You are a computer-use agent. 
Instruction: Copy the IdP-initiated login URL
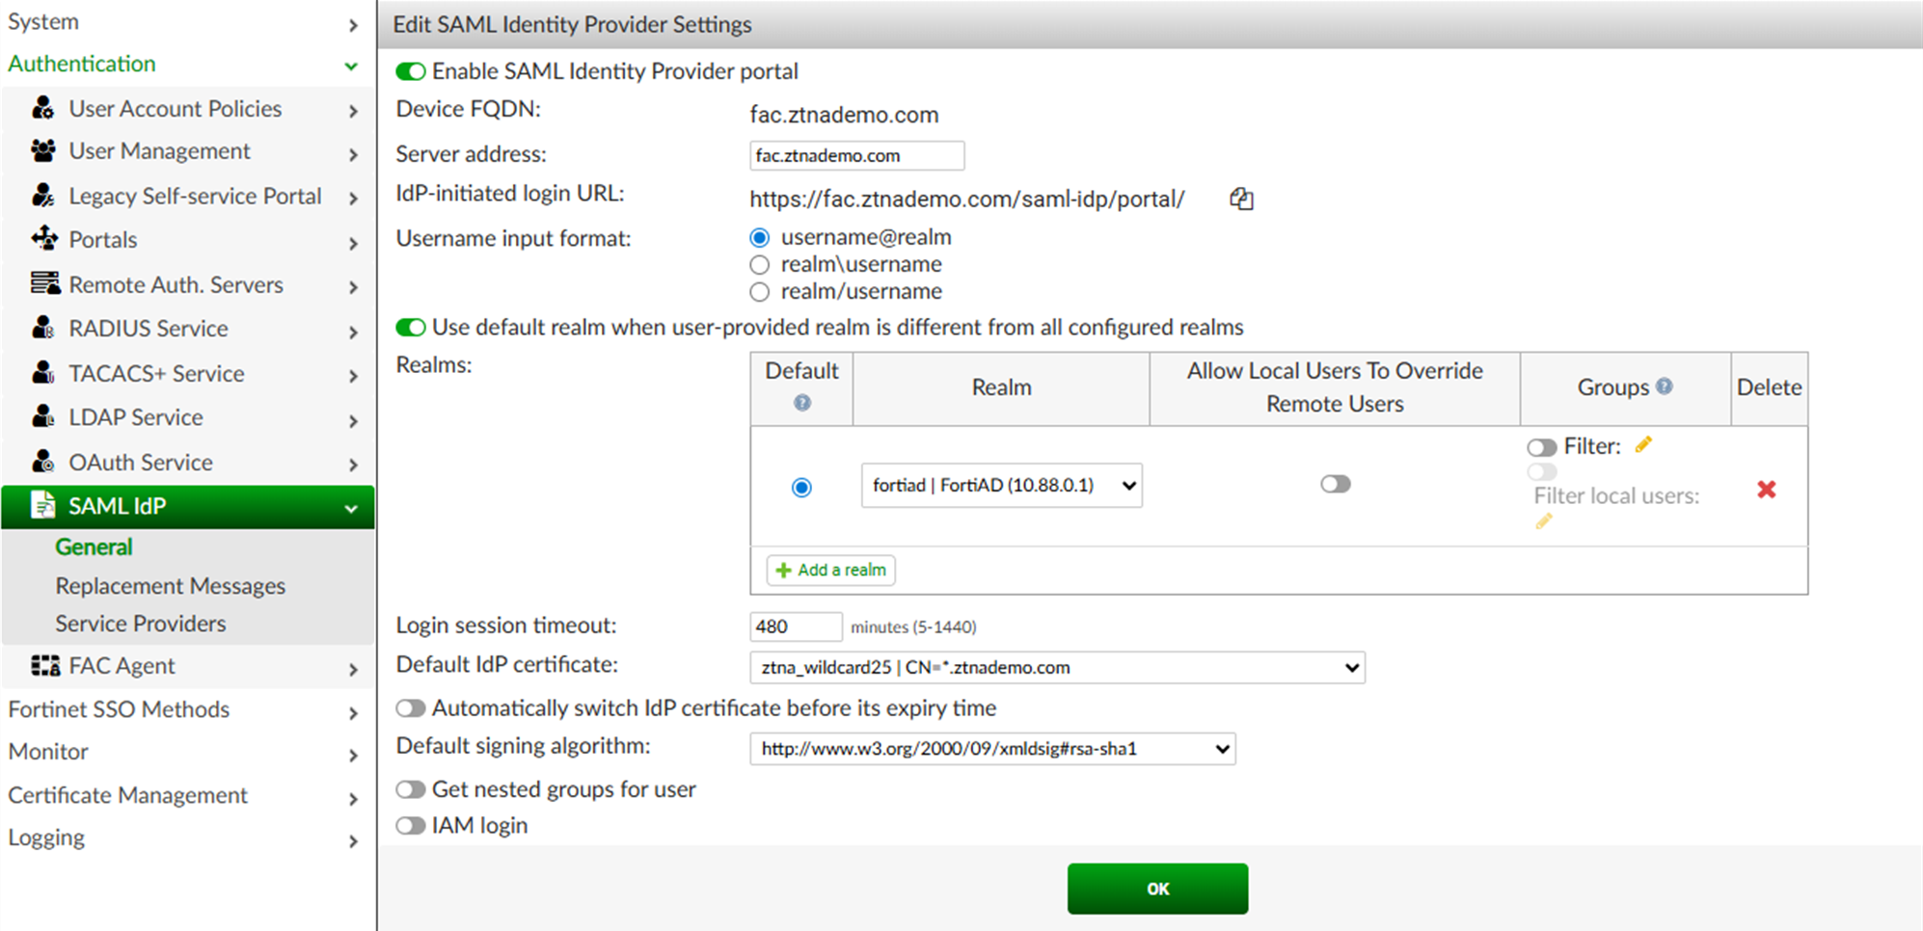tap(1241, 199)
